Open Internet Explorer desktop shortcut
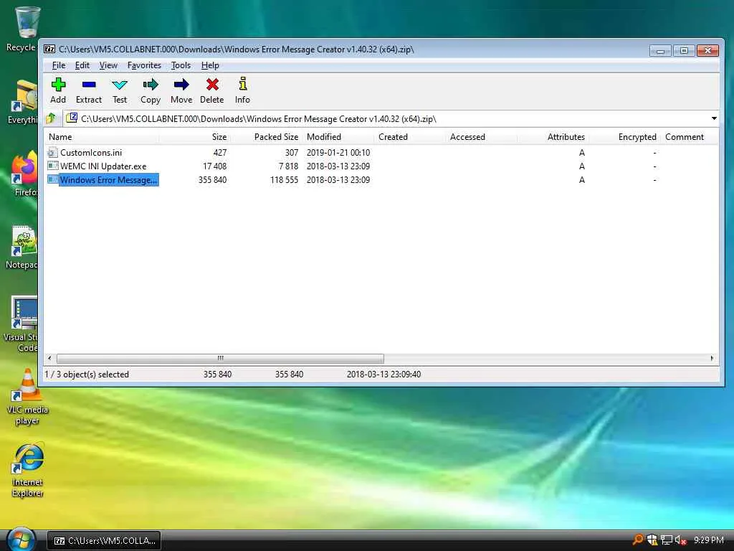The width and height of the screenshot is (734, 551). click(x=27, y=469)
